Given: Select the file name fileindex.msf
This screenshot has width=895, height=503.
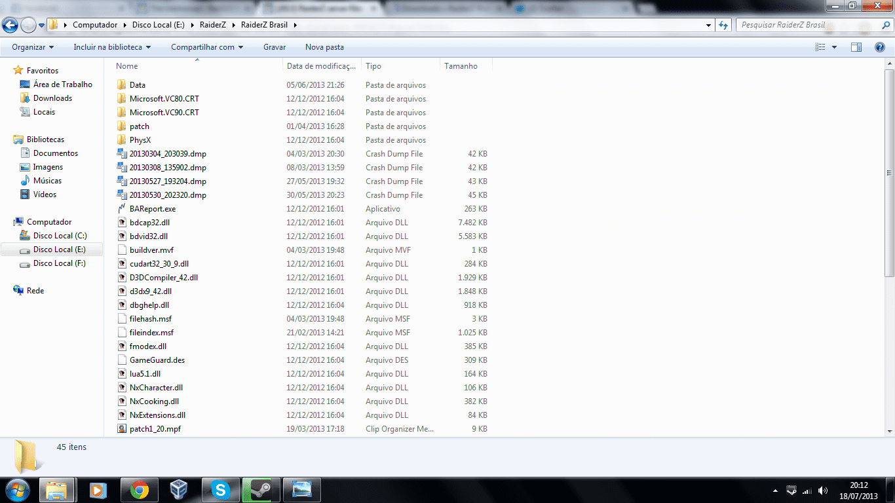Looking at the screenshot, I should click(151, 333).
